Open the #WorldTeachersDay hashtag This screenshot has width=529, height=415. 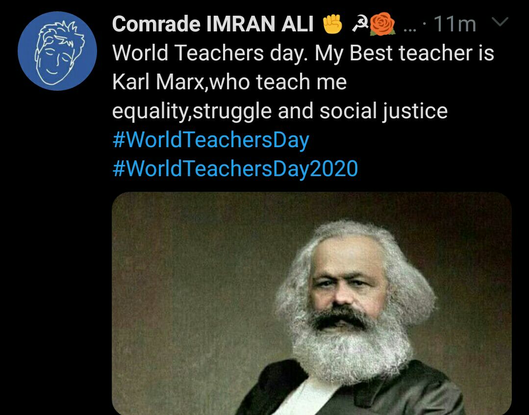coord(211,140)
